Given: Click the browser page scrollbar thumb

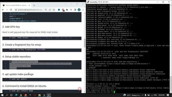Looking at the screenshot, I should [85, 43].
